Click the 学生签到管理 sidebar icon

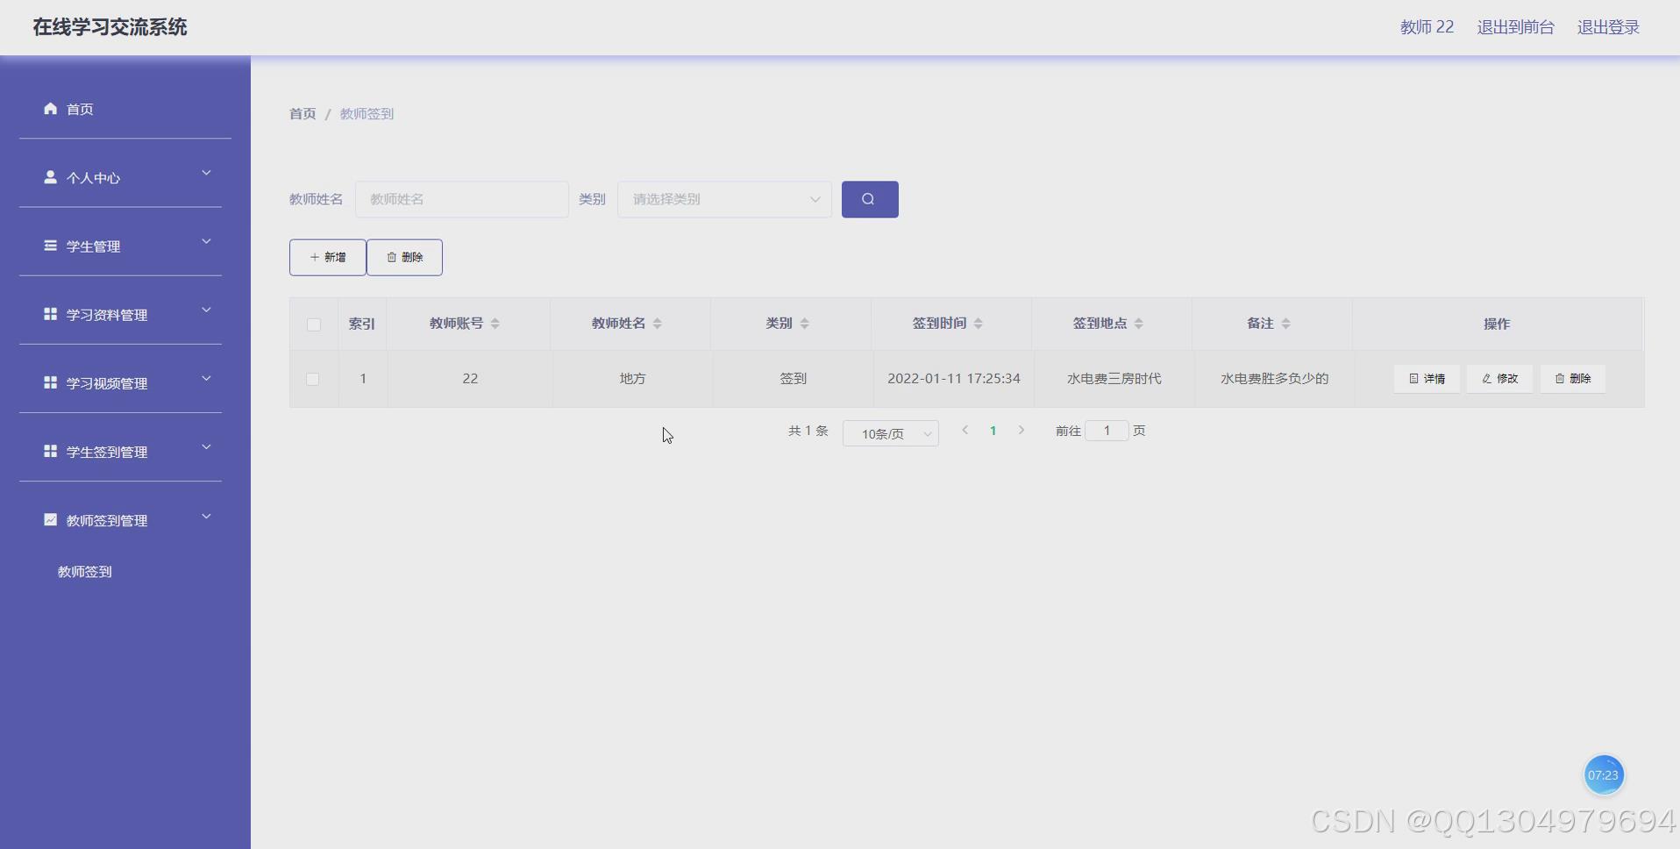pyautogui.click(x=49, y=451)
